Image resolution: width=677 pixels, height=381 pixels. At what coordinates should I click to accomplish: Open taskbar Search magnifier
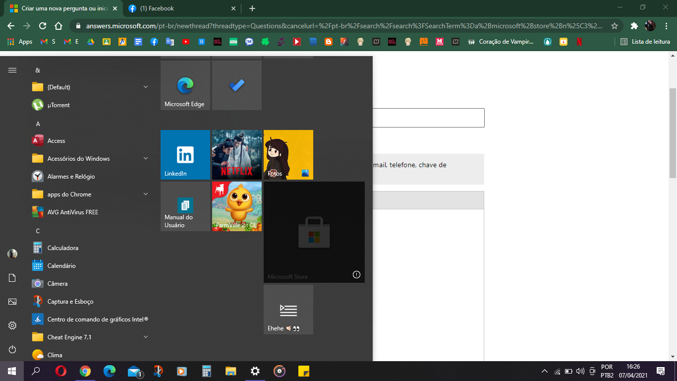coord(36,371)
